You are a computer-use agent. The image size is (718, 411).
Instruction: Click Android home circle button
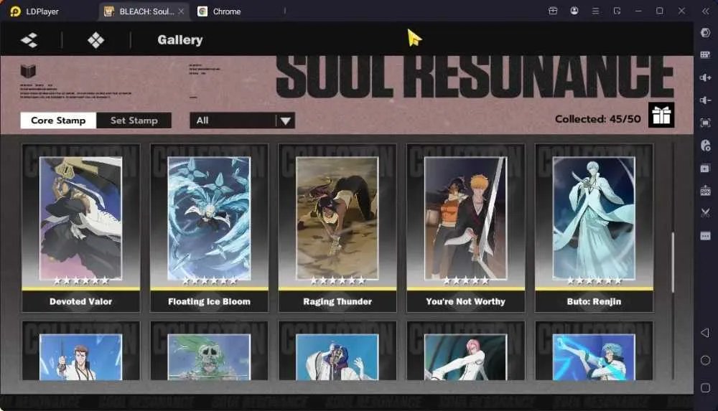705,360
